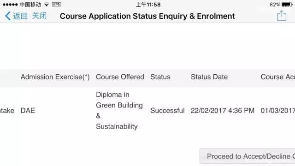295x166 pixels.
Task: Select Diploma in Green Building & Sustainability
Action: tap(119, 111)
